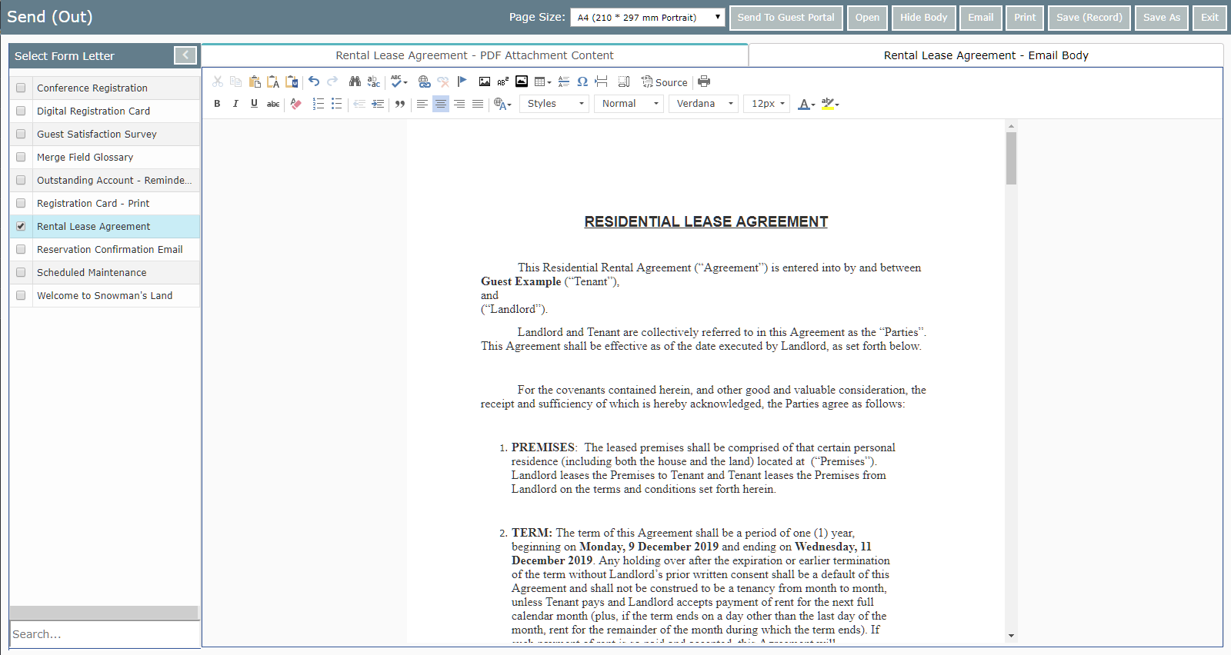1231x655 pixels.
Task: Click the Hide Body button
Action: point(923,18)
